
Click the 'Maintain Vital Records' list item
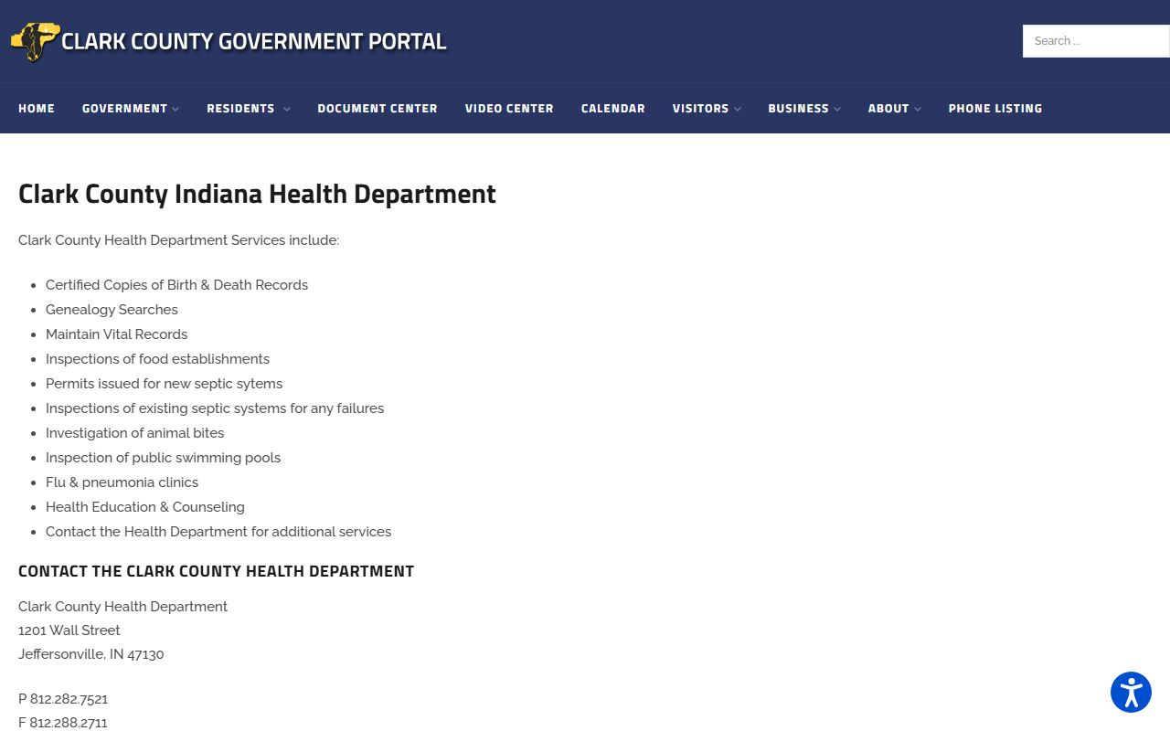pyautogui.click(x=116, y=334)
